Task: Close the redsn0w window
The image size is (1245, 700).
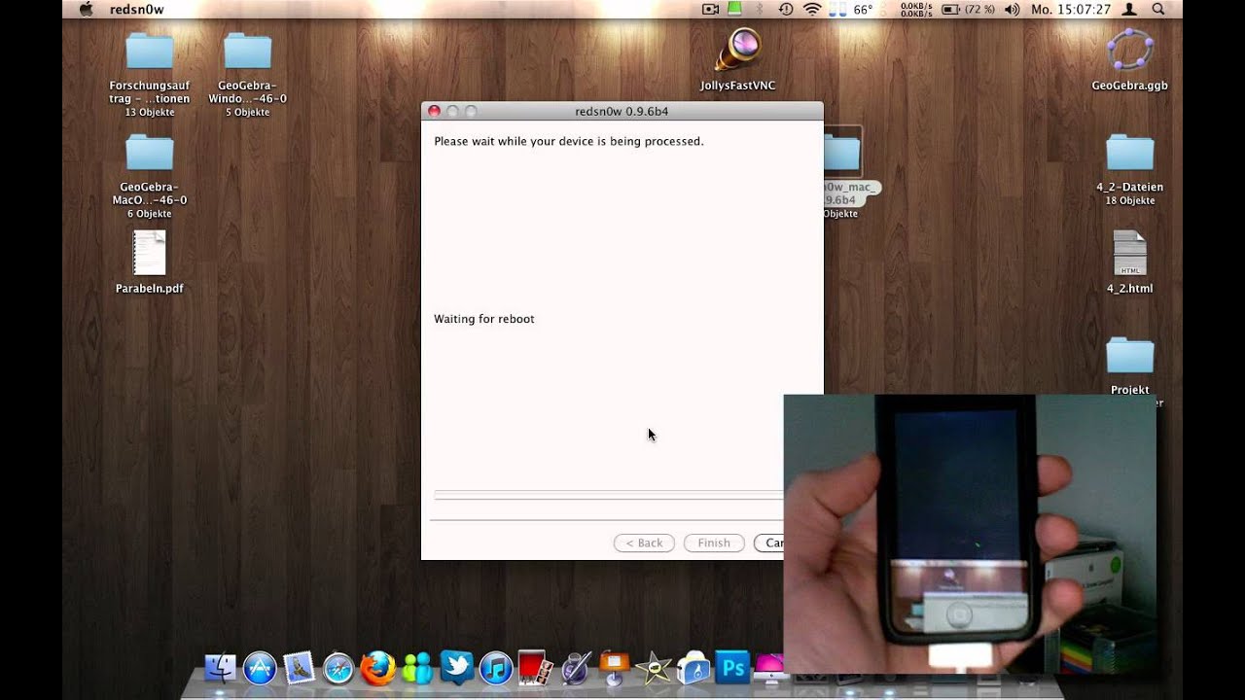Action: pos(435,111)
